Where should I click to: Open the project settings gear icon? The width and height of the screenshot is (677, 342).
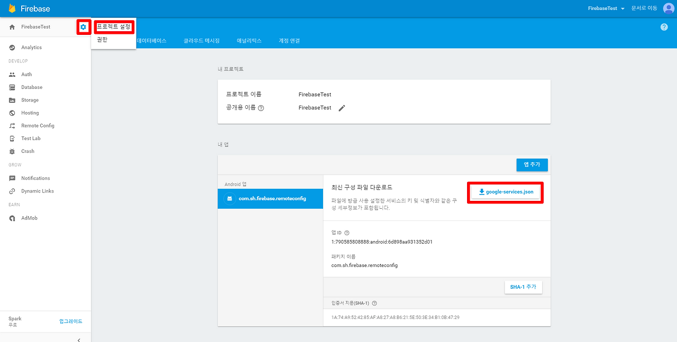[83, 27]
